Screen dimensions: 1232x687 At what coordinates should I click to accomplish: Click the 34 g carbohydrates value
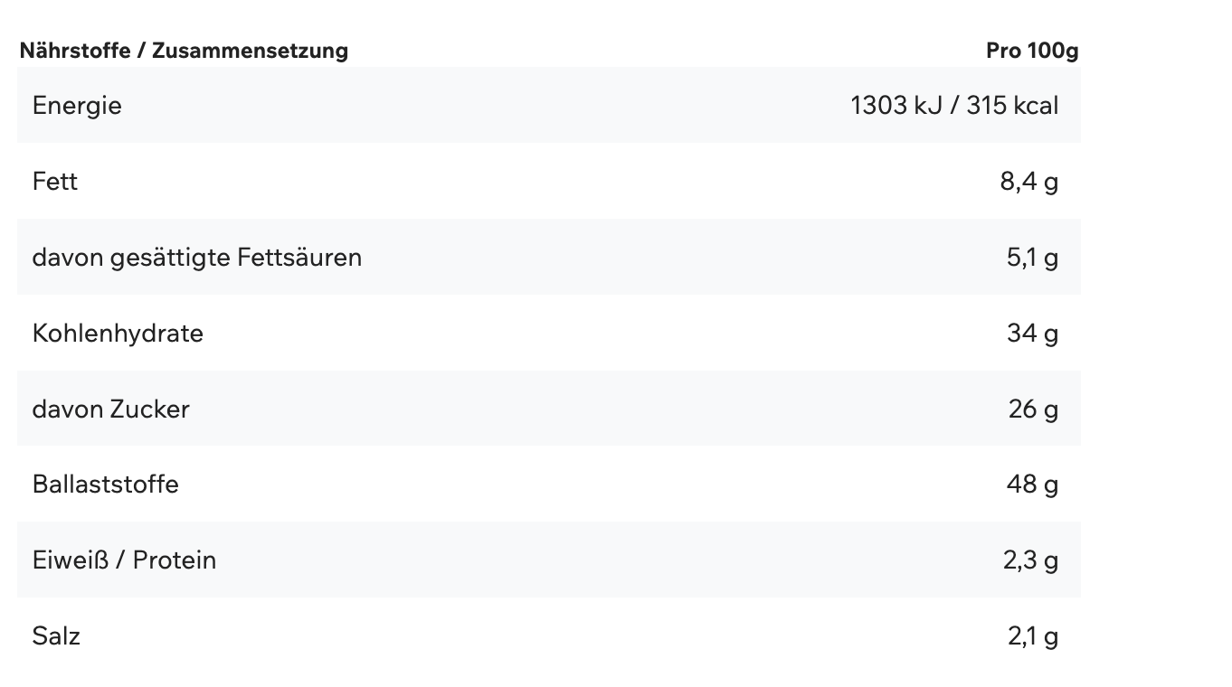click(x=1032, y=334)
